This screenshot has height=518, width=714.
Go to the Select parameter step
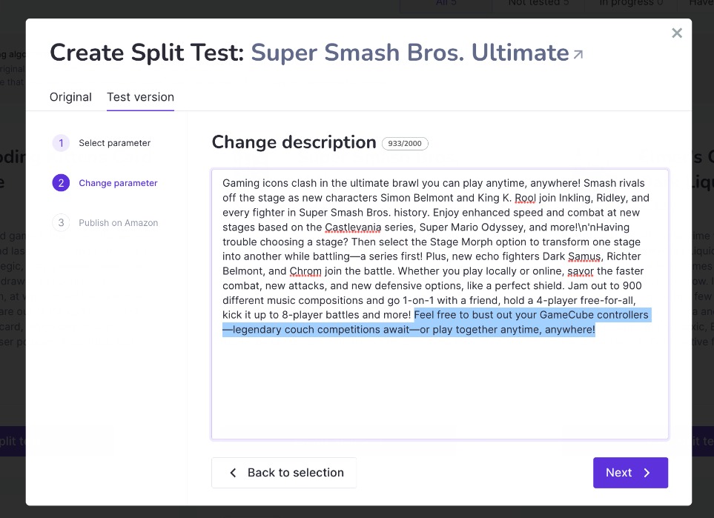[115, 143]
